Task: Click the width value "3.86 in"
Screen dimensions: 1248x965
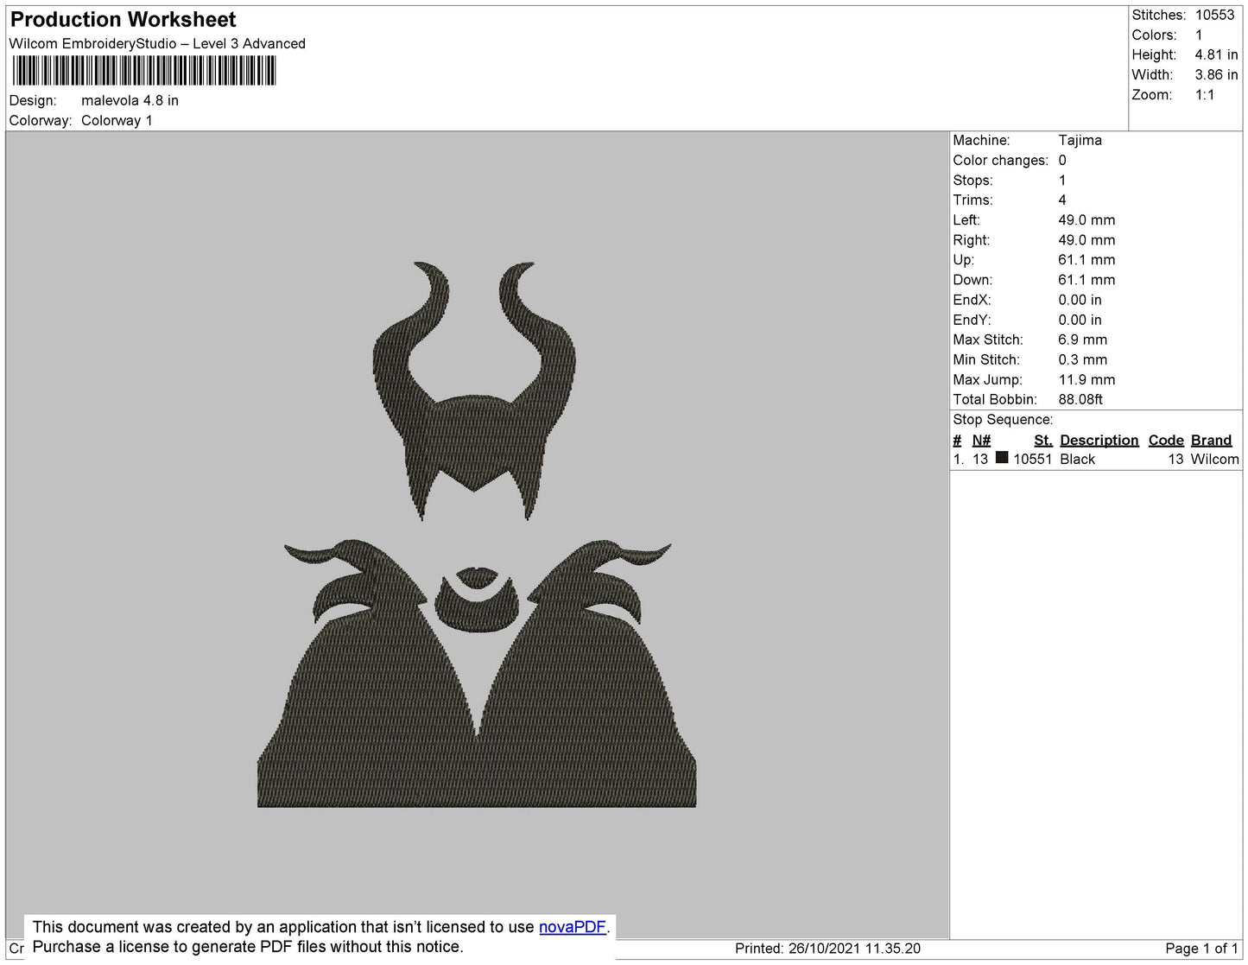Action: coord(1216,75)
